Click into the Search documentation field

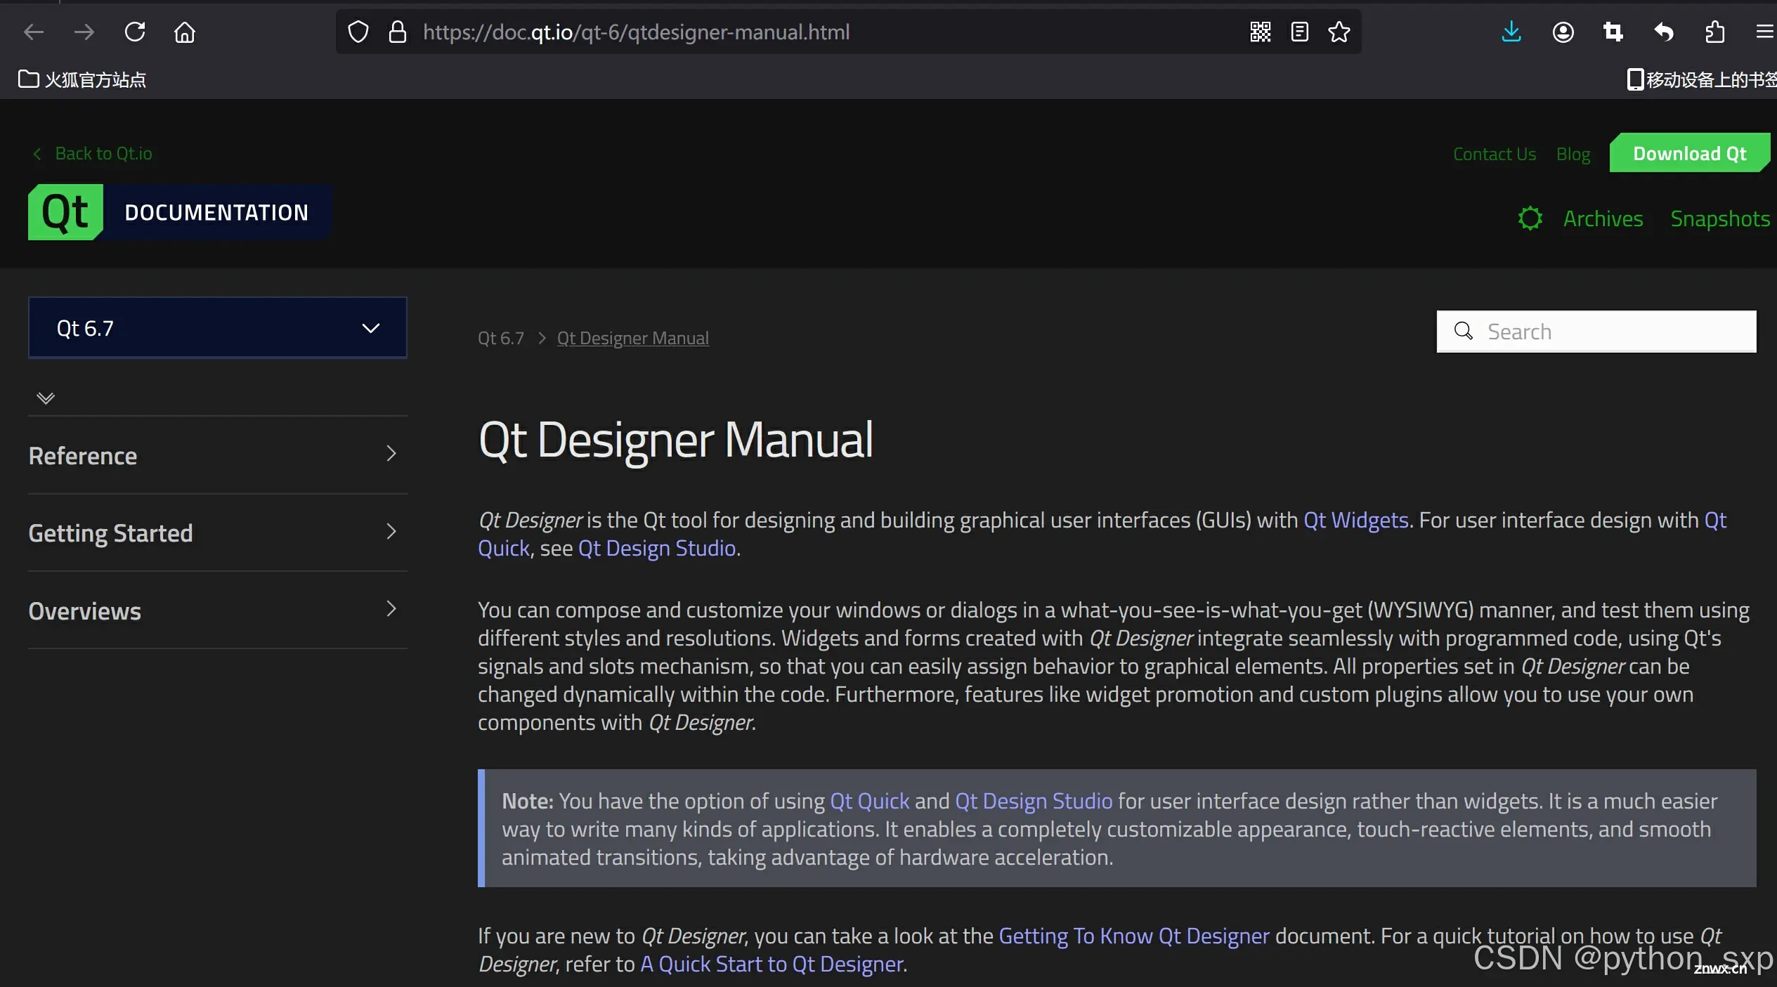(x=1596, y=332)
